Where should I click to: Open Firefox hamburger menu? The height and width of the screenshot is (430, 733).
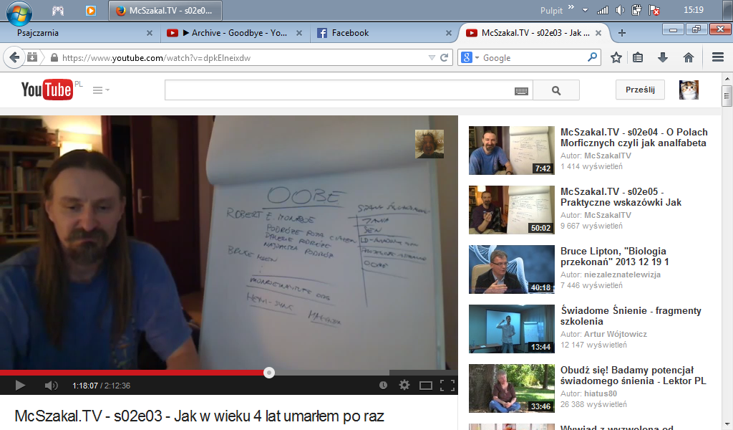718,57
